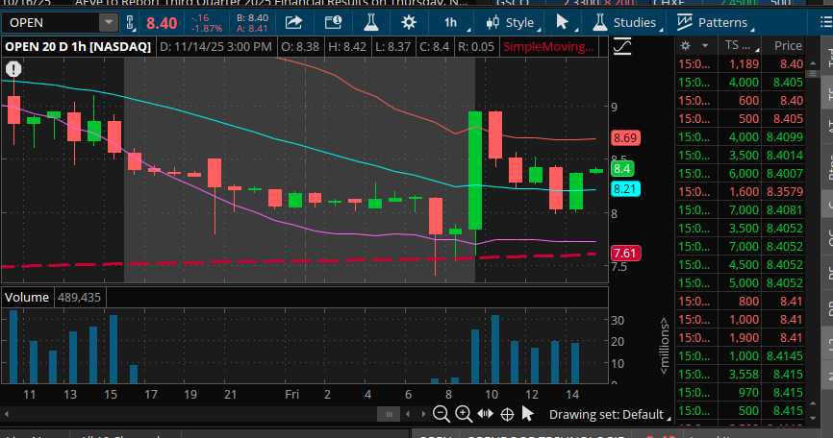833x438 pixels.
Task: Click the symbol link clip icon
Action: point(130,23)
